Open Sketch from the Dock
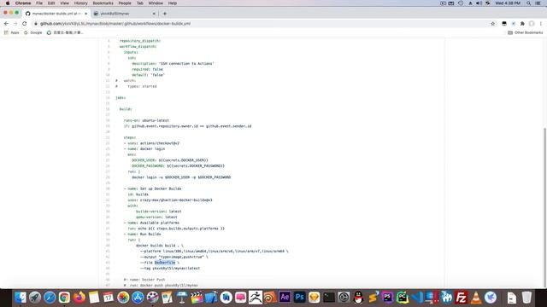 point(314,298)
